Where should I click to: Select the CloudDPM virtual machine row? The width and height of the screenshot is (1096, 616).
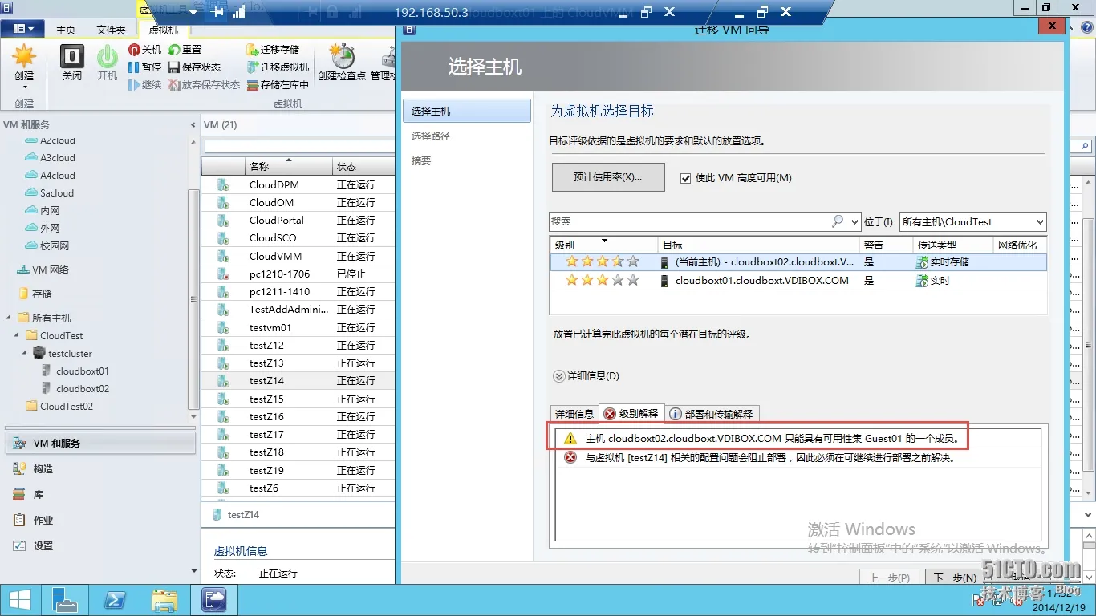(298, 185)
